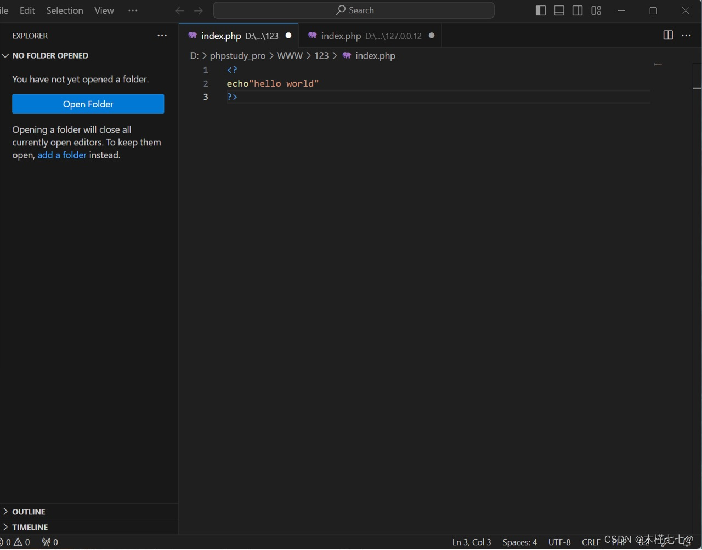Click line number 2 in the gutter
702x550 pixels.
tap(206, 83)
